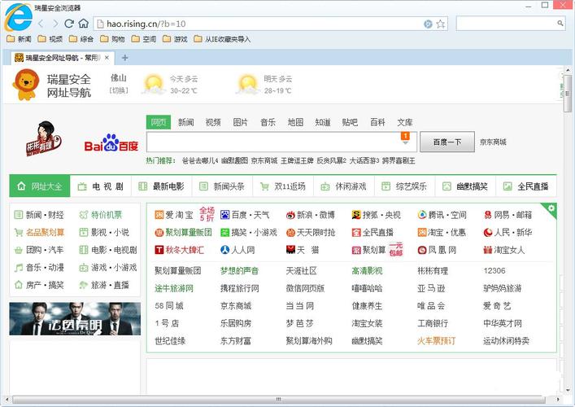Open the 法医秦明 banner image
This screenshot has width=575, height=407.
pos(75,319)
